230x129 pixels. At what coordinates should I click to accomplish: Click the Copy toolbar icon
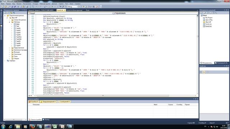(21, 6)
